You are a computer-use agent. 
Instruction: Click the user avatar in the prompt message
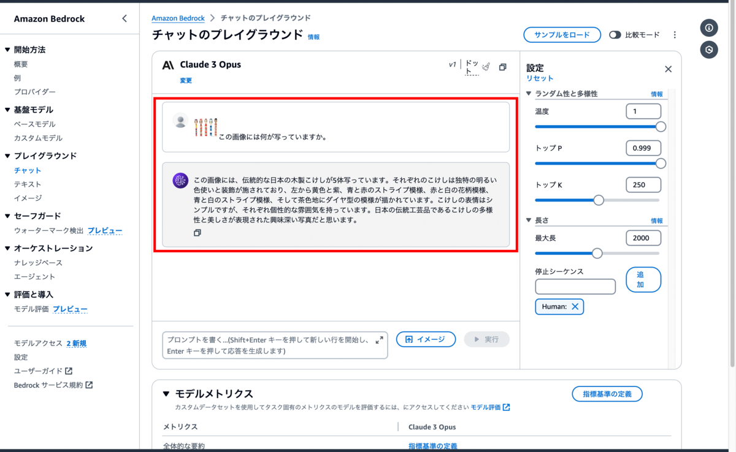180,121
